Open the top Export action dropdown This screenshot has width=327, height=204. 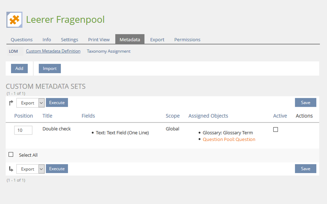[x=31, y=103]
